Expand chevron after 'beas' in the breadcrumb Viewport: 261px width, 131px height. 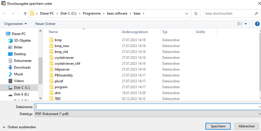(144, 14)
